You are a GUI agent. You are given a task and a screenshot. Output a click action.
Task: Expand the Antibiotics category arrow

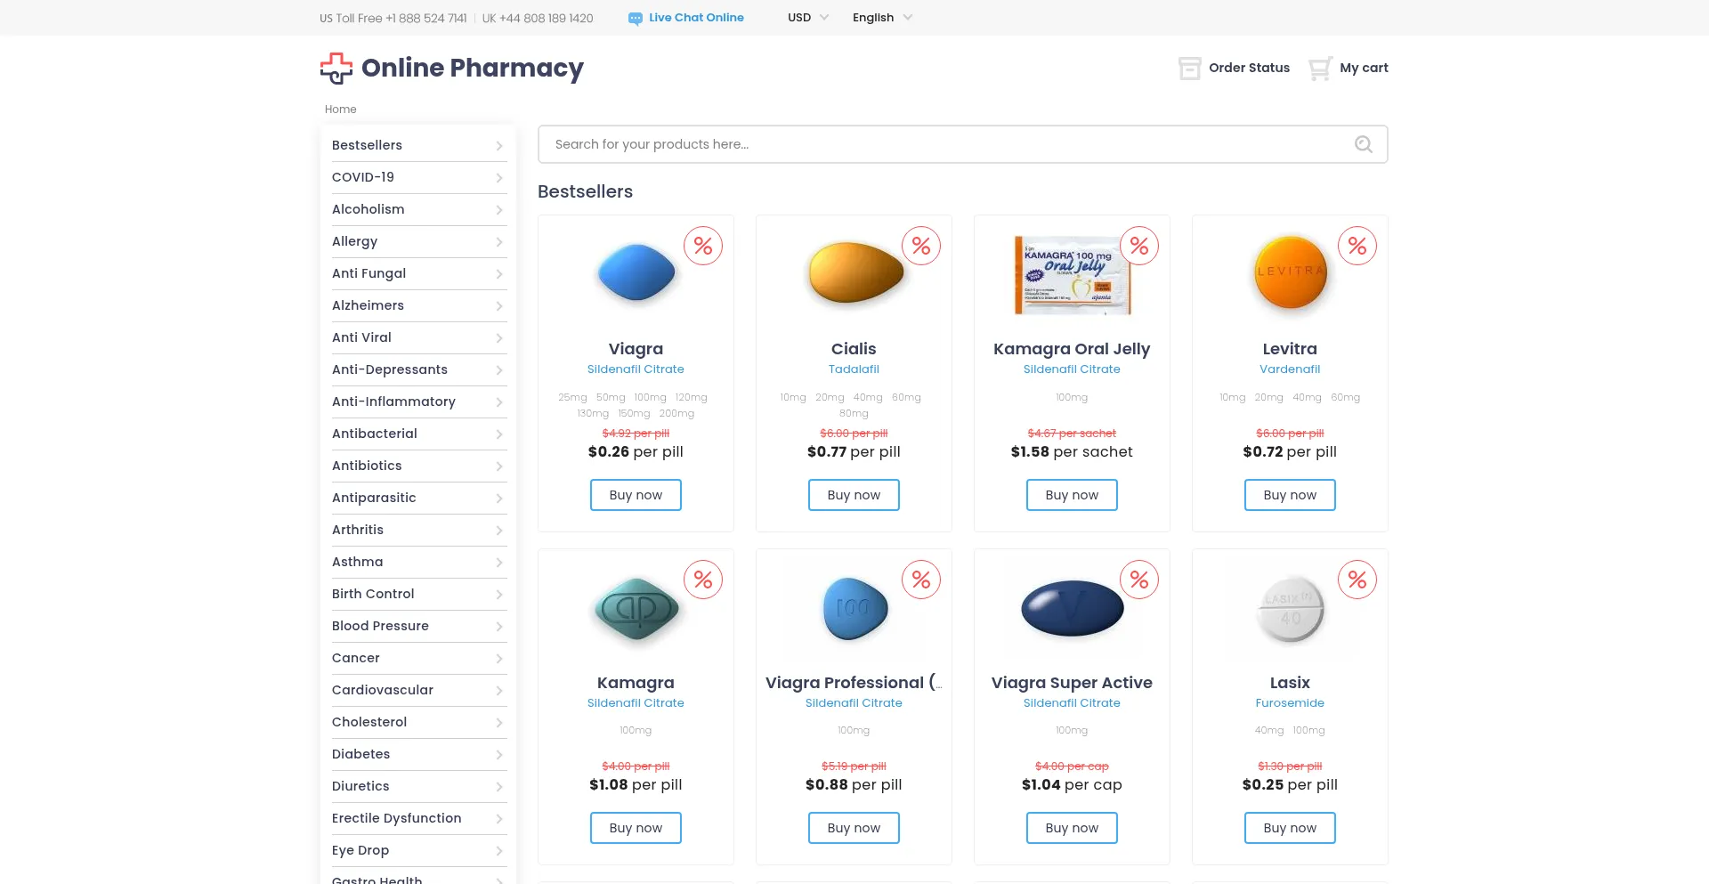[499, 466]
